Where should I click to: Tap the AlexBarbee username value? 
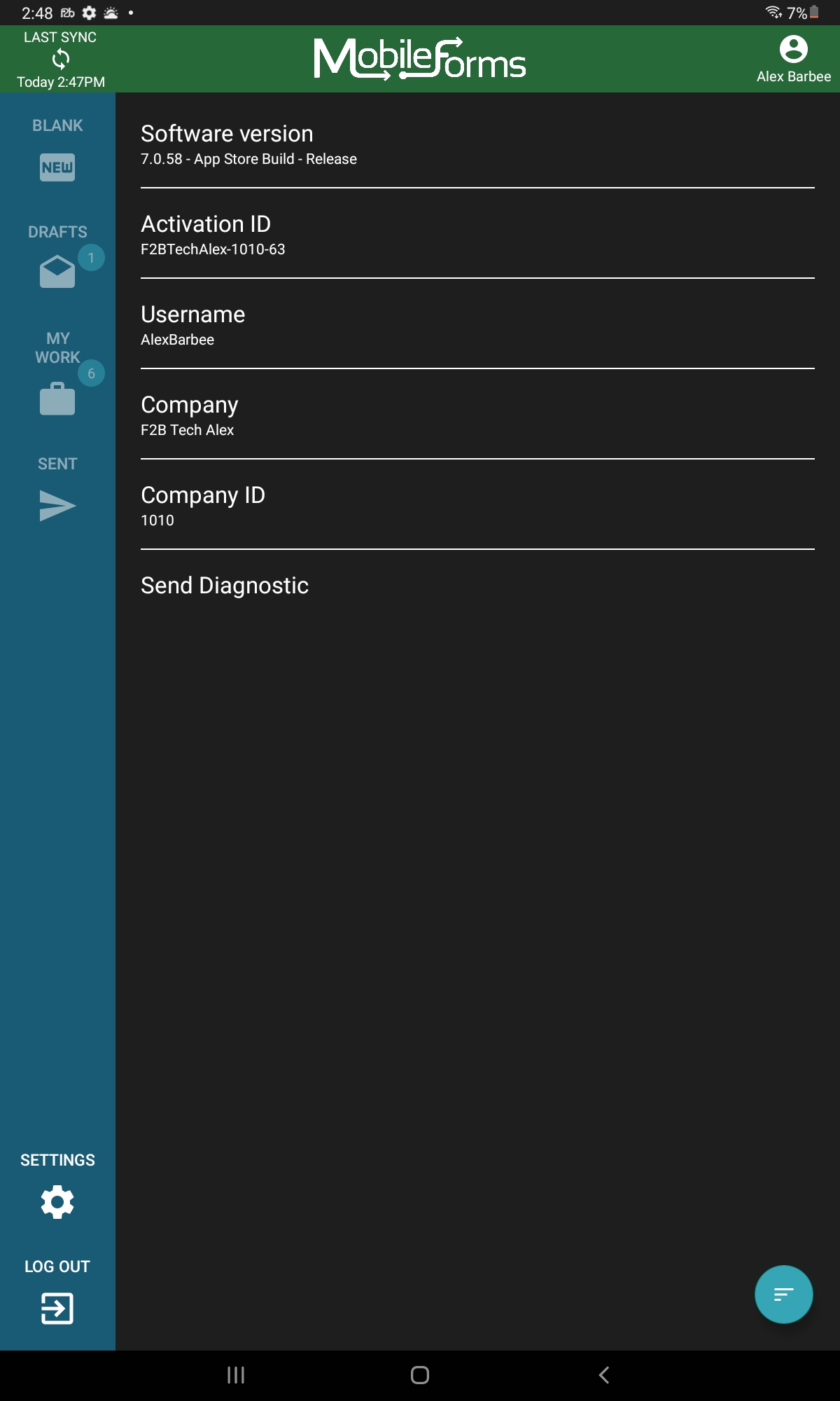tap(177, 340)
